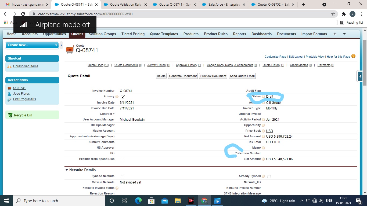Toggle the Exclude from Spend Disc checkbox
This screenshot has height=206, width=367.
pyautogui.click(x=123, y=160)
